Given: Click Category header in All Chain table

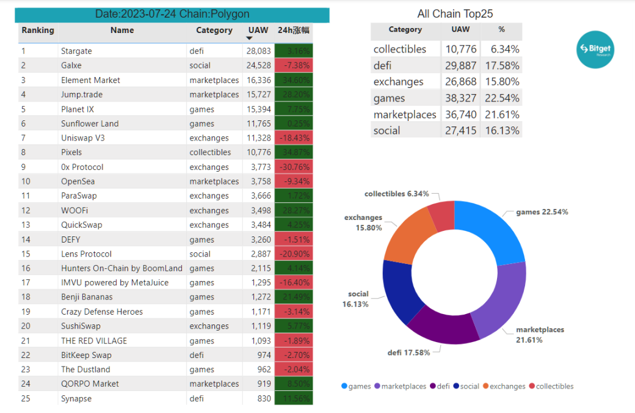Looking at the screenshot, I should (405, 29).
